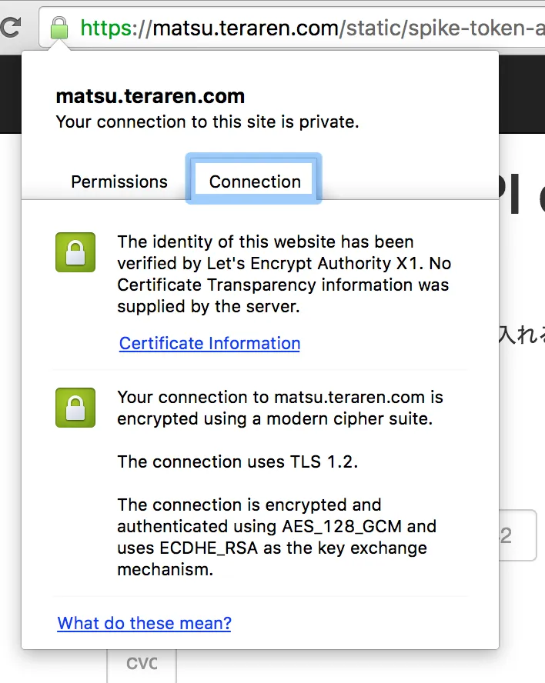Screen dimensions: 545x683
Task: Click the reload page icon
Action: pyautogui.click(x=10, y=28)
